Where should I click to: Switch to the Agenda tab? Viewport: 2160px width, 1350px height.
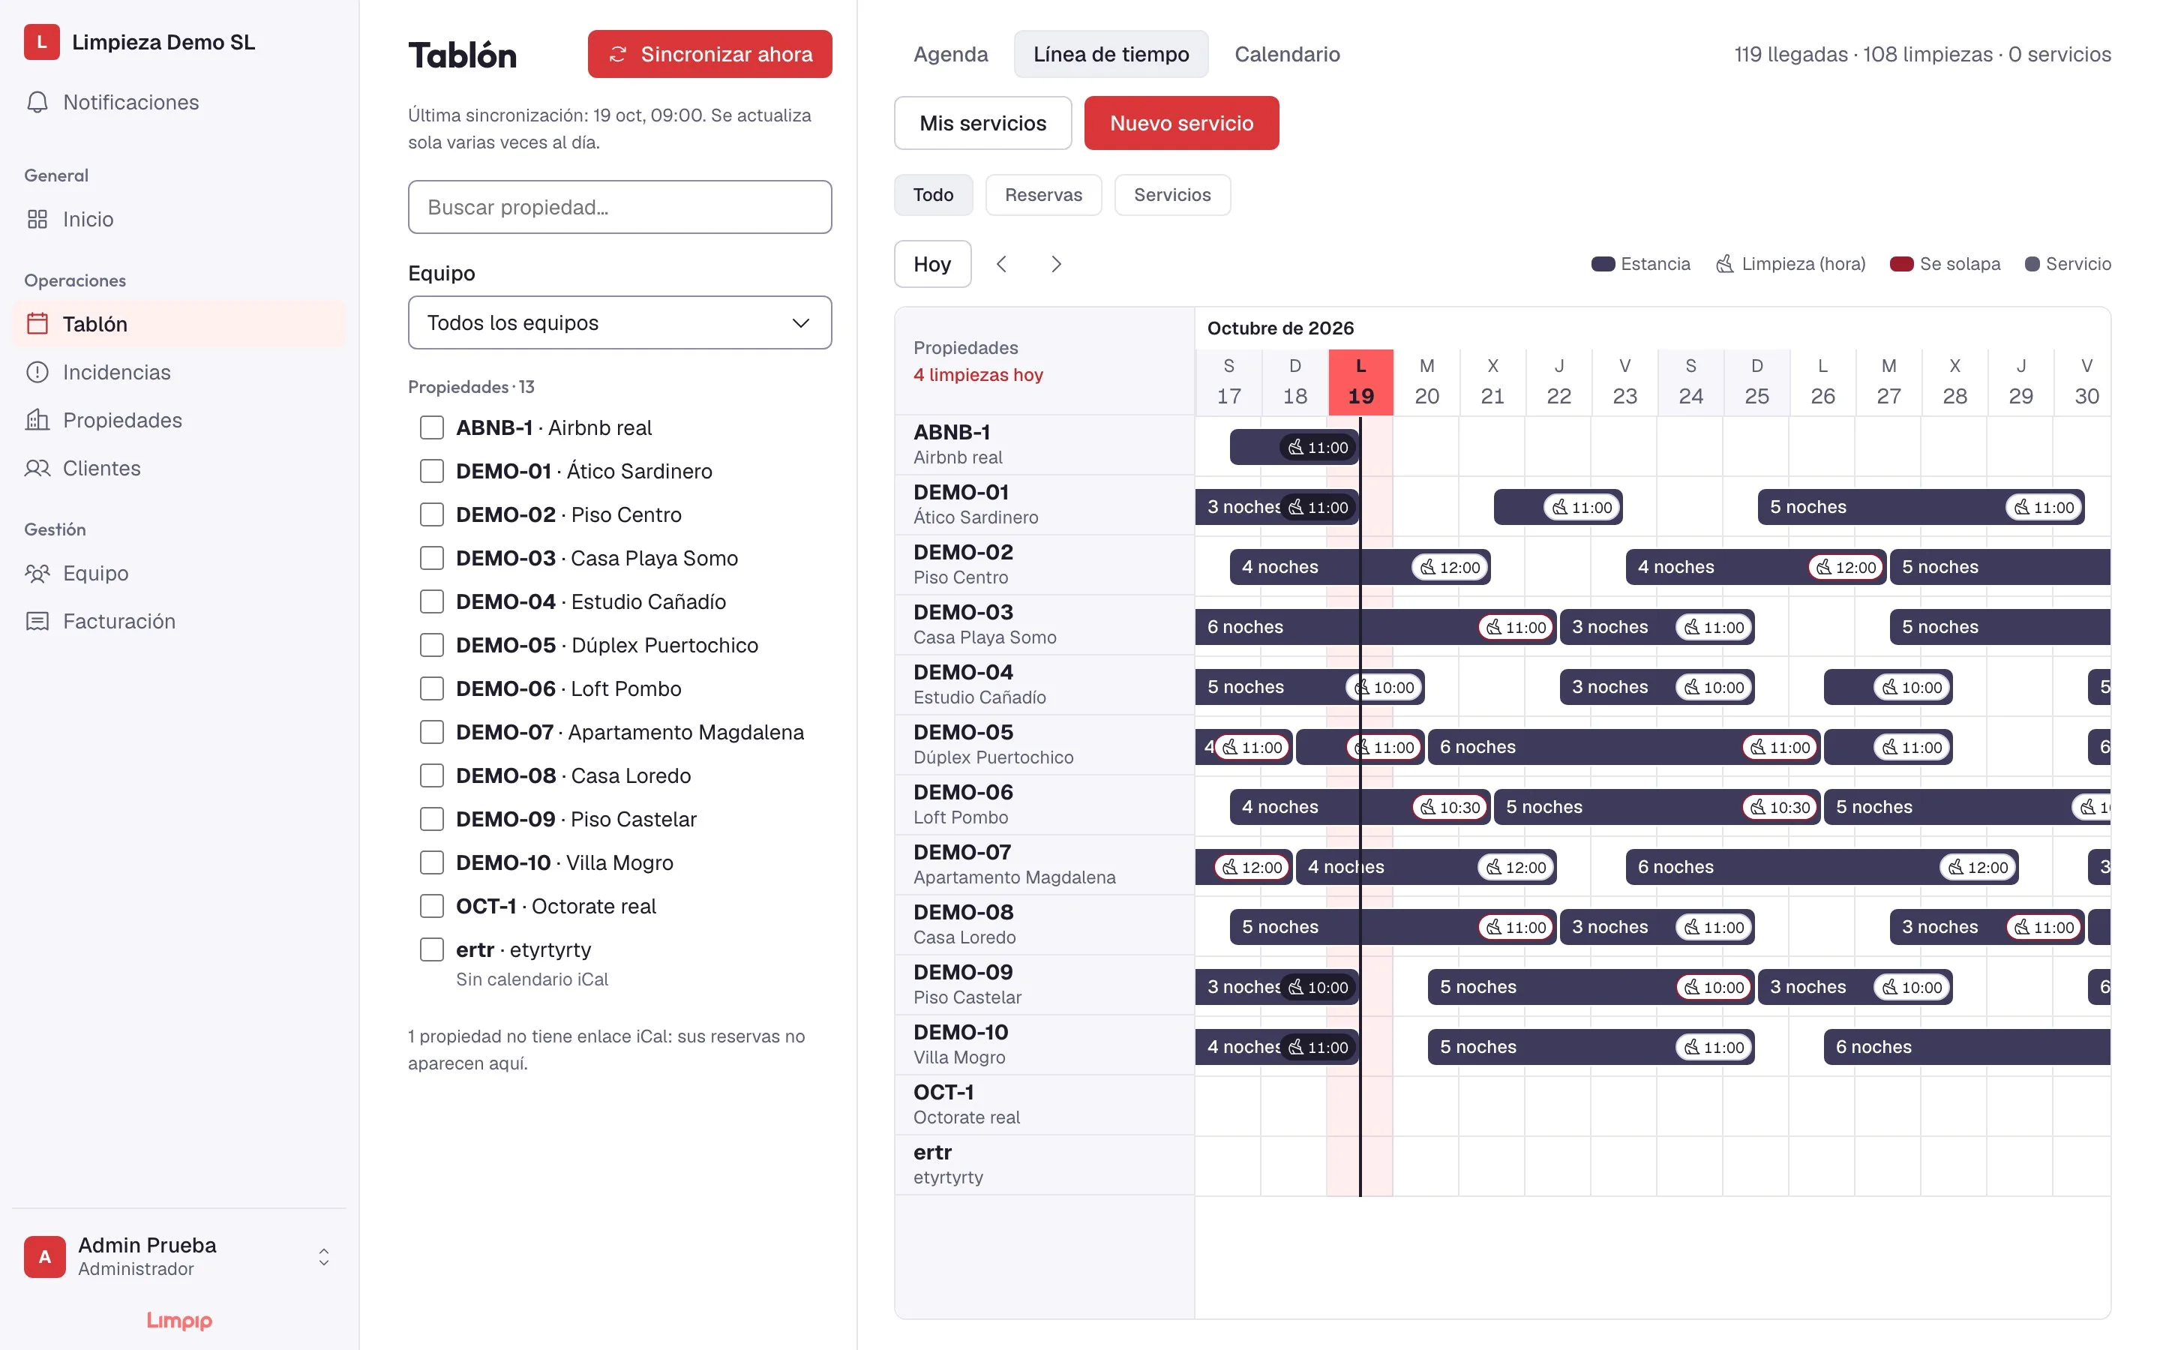(950, 55)
